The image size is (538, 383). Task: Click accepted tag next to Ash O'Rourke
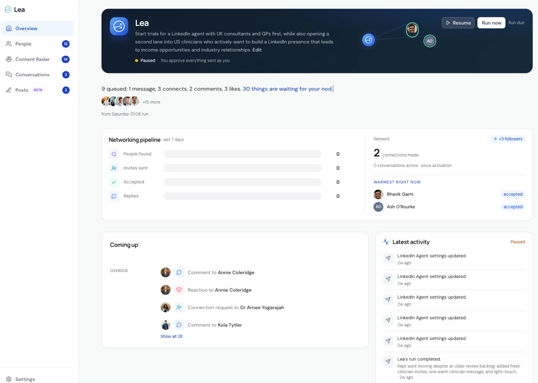point(513,207)
